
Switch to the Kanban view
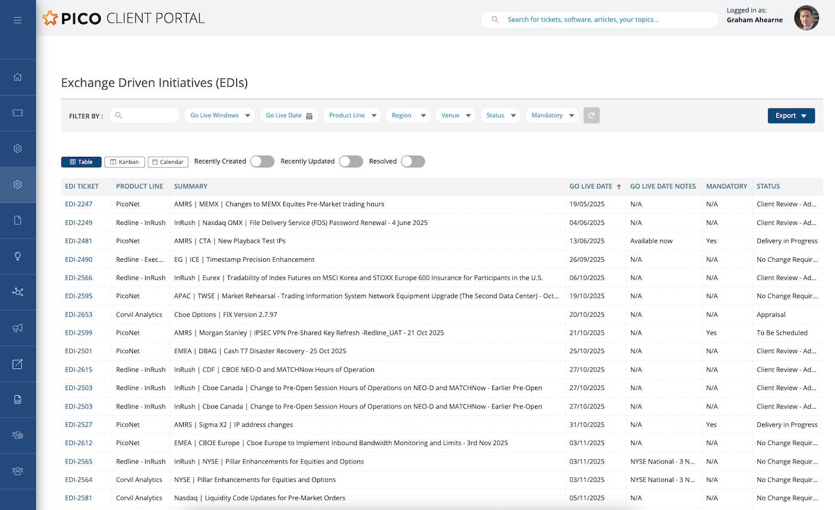point(124,161)
